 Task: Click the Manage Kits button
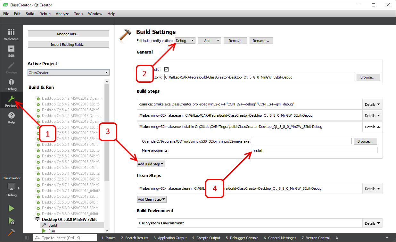pyautogui.click(x=69, y=34)
